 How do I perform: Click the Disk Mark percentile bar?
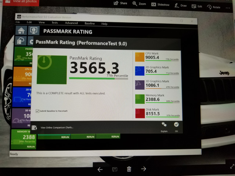point(163,117)
